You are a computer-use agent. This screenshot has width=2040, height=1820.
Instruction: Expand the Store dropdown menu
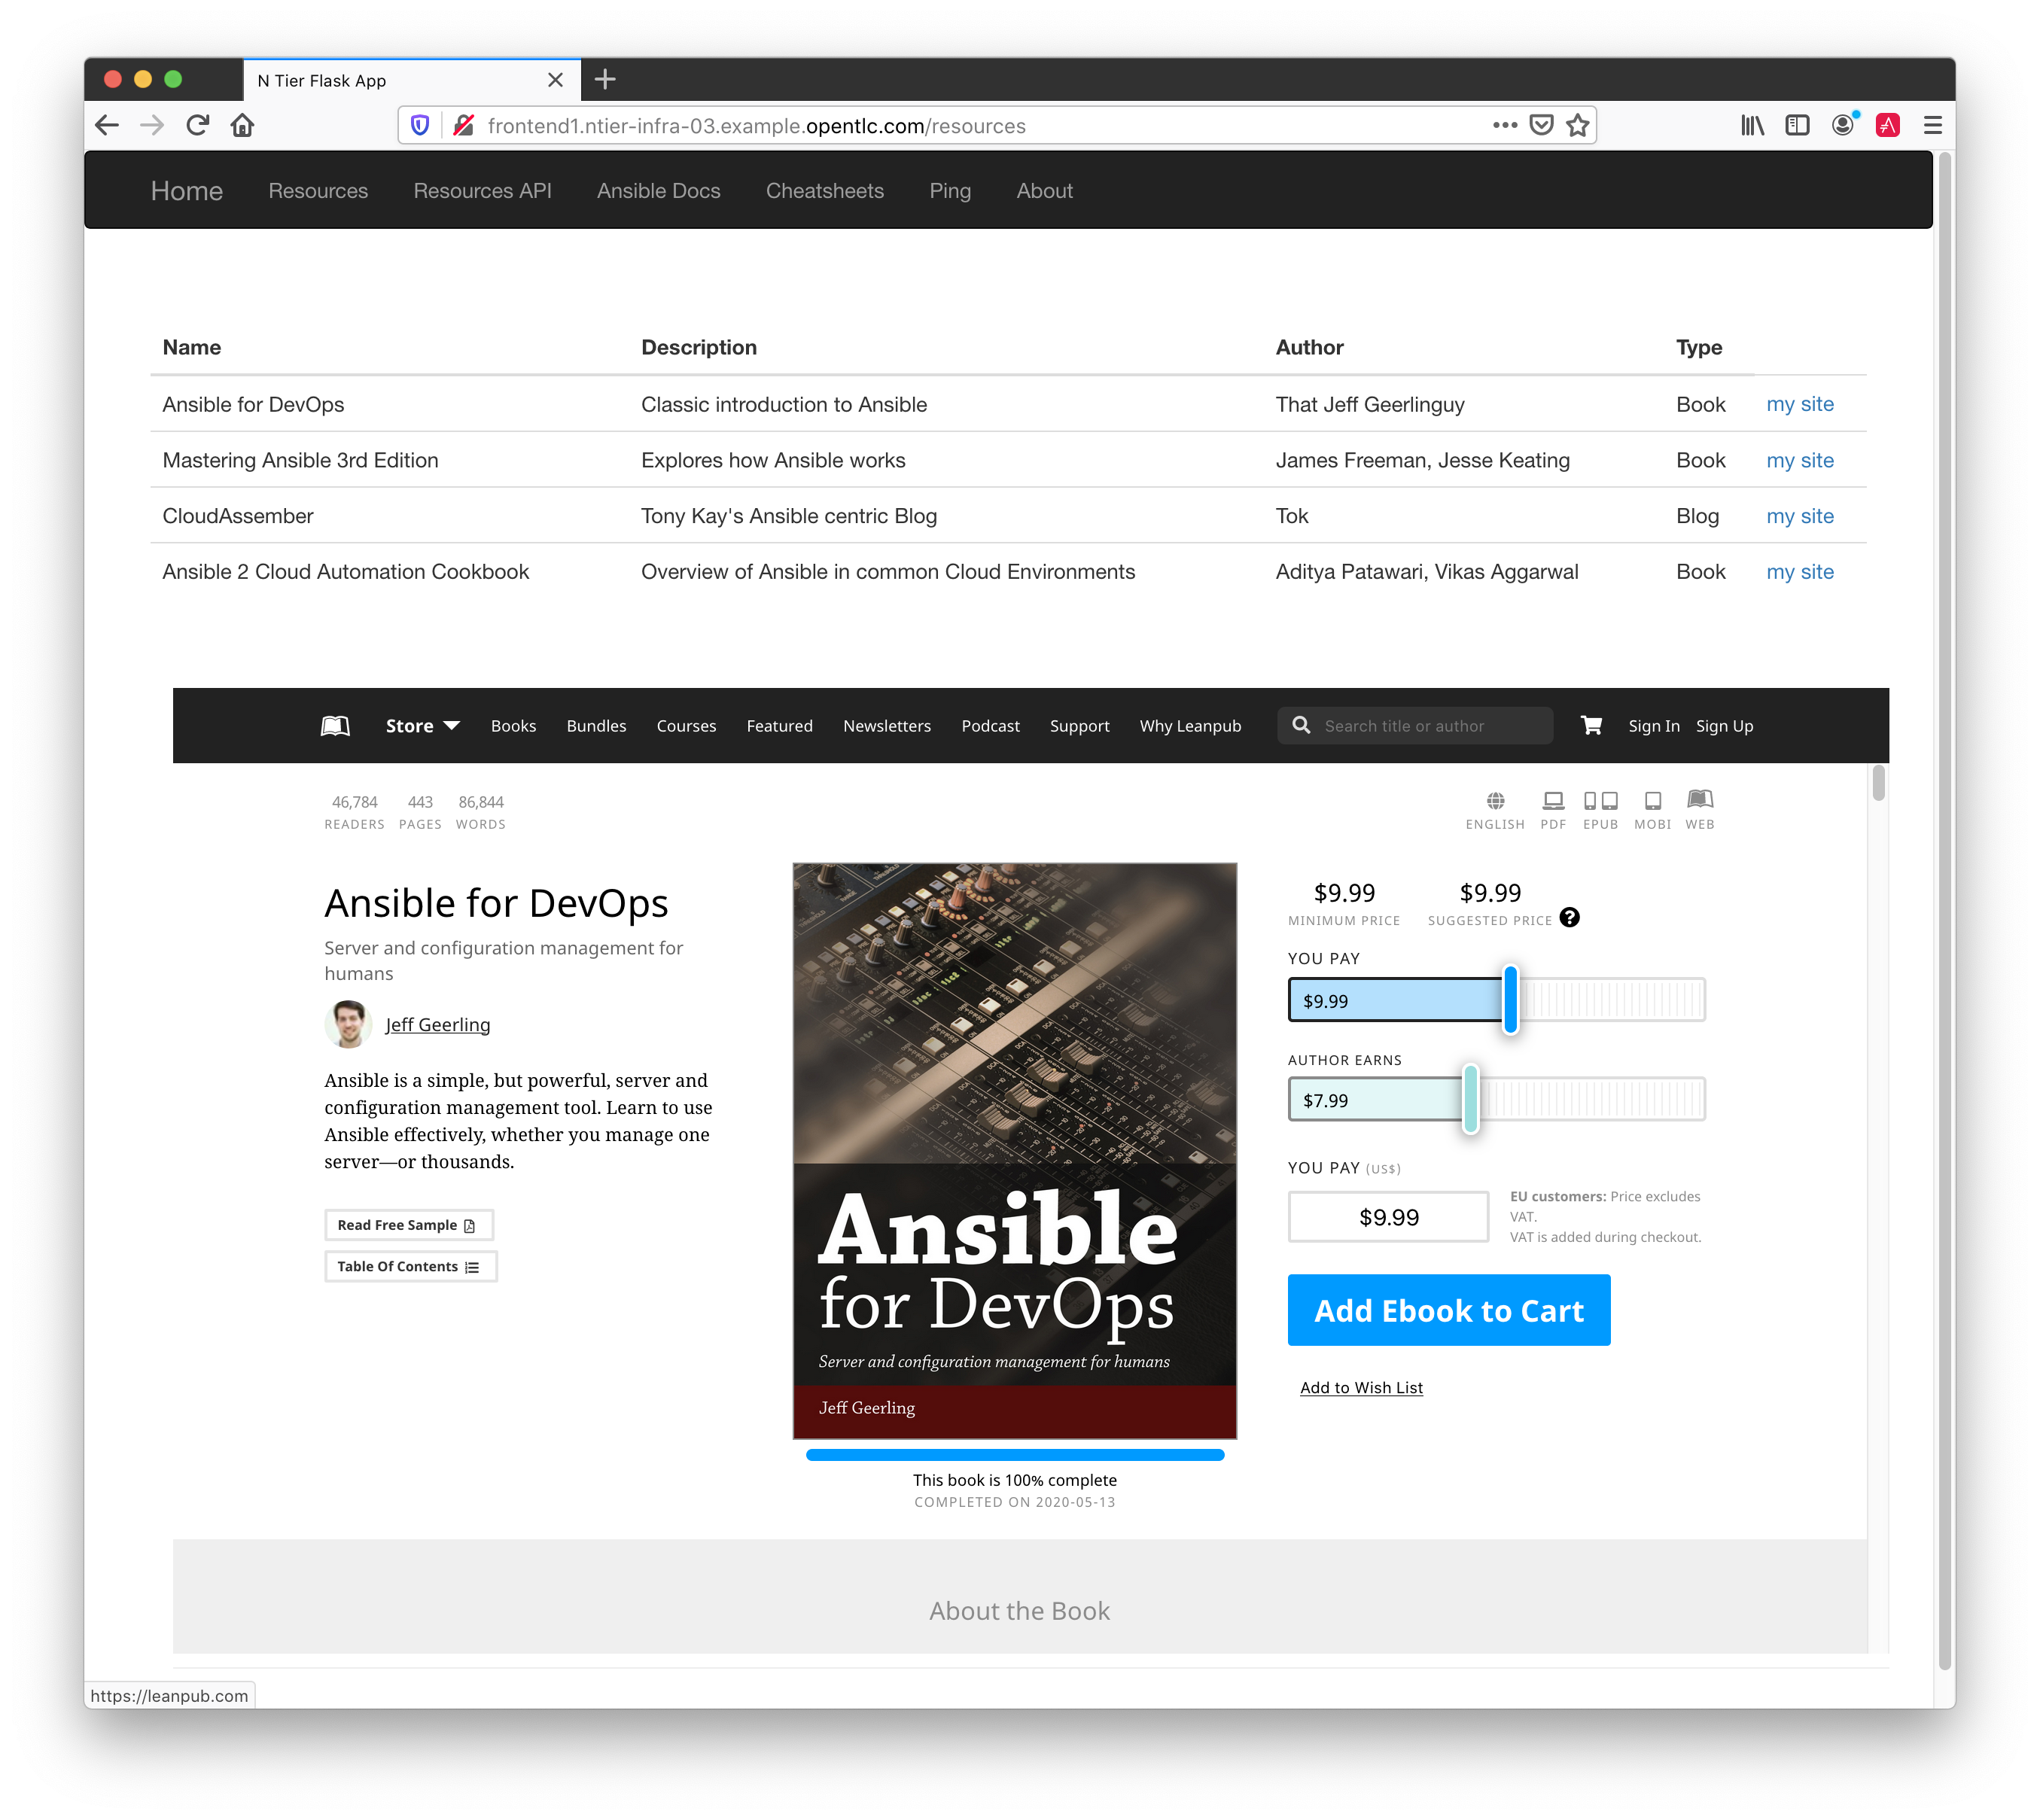422,725
